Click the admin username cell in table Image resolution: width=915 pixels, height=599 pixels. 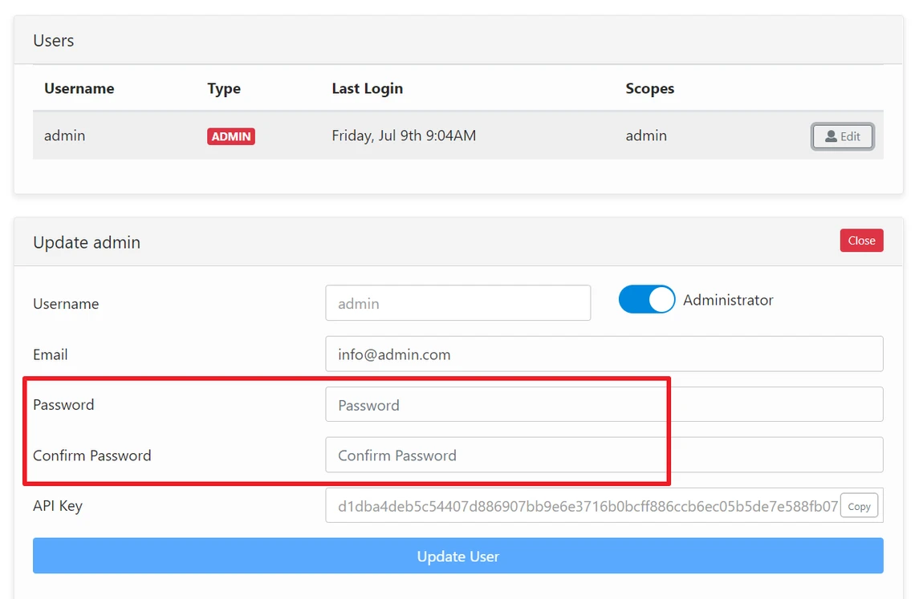(x=65, y=136)
